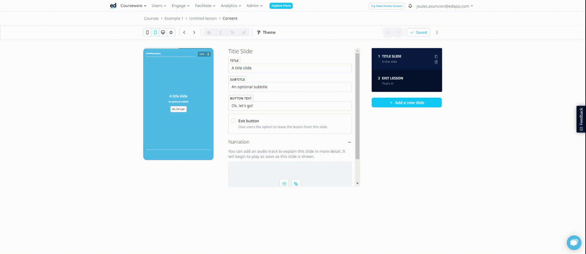The height and width of the screenshot is (254, 586).
Task: Click the Button Text input field
Action: (x=290, y=106)
